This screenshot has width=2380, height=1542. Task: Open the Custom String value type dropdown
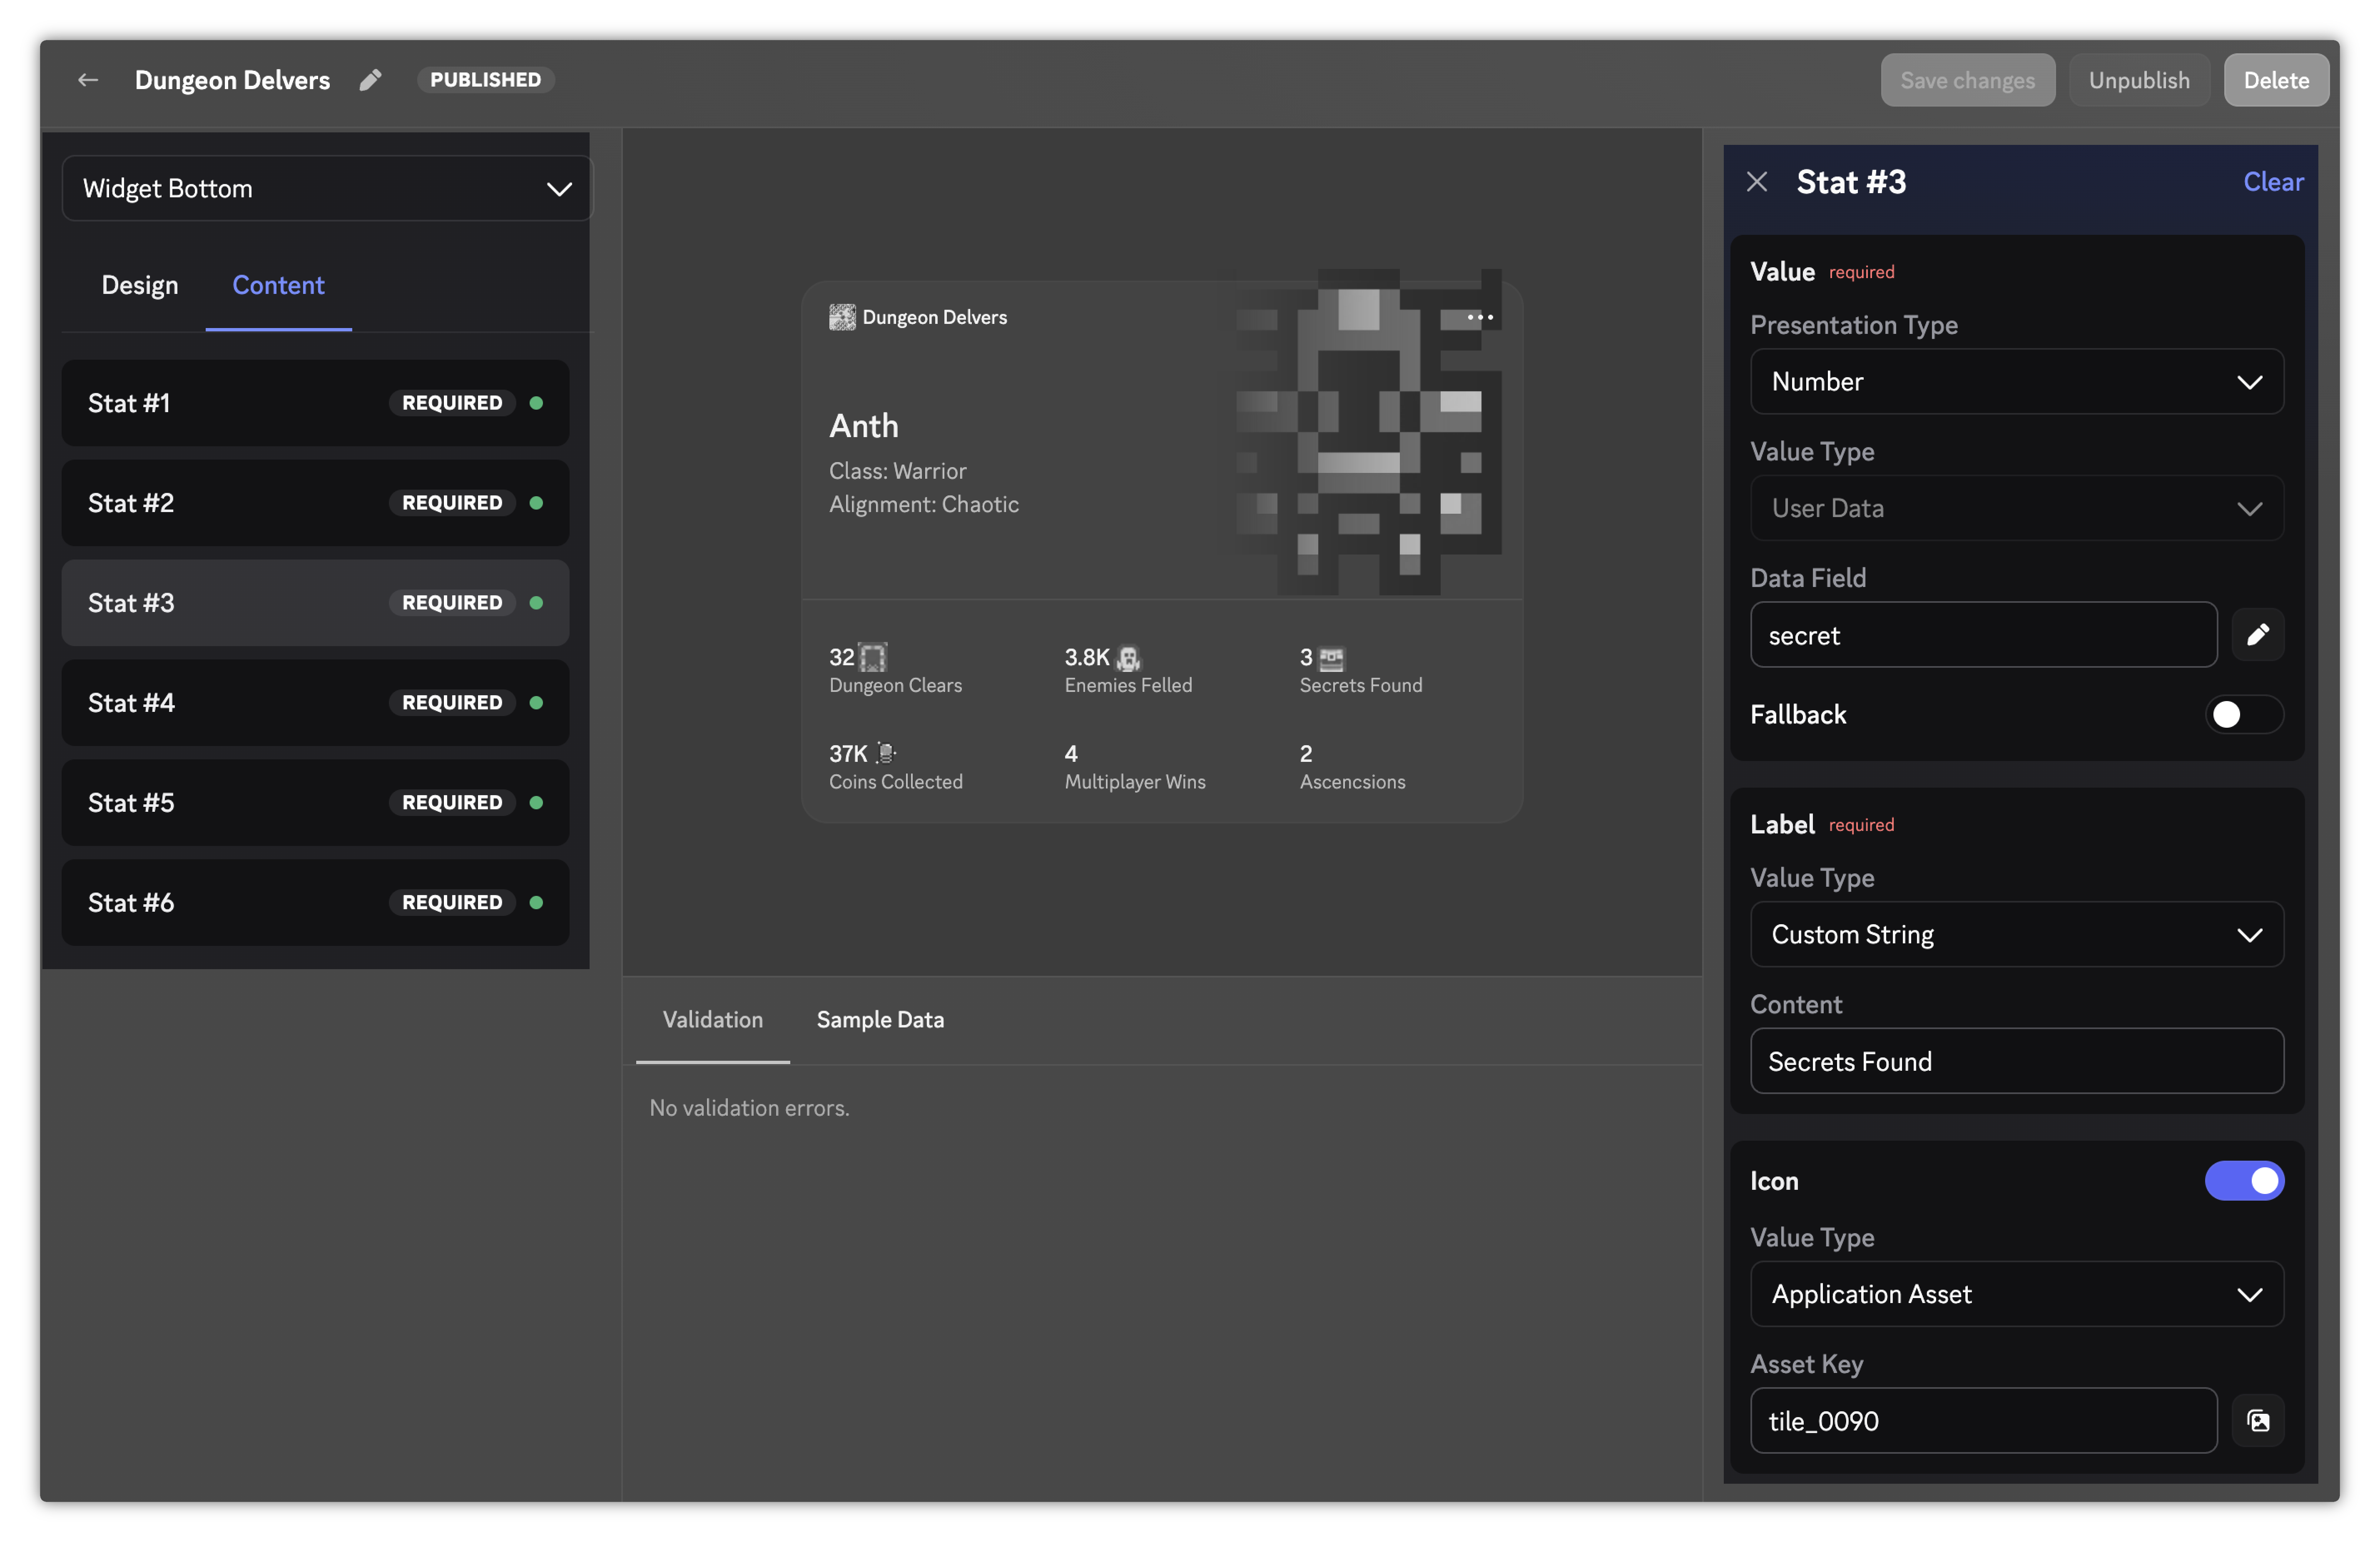click(2016, 935)
